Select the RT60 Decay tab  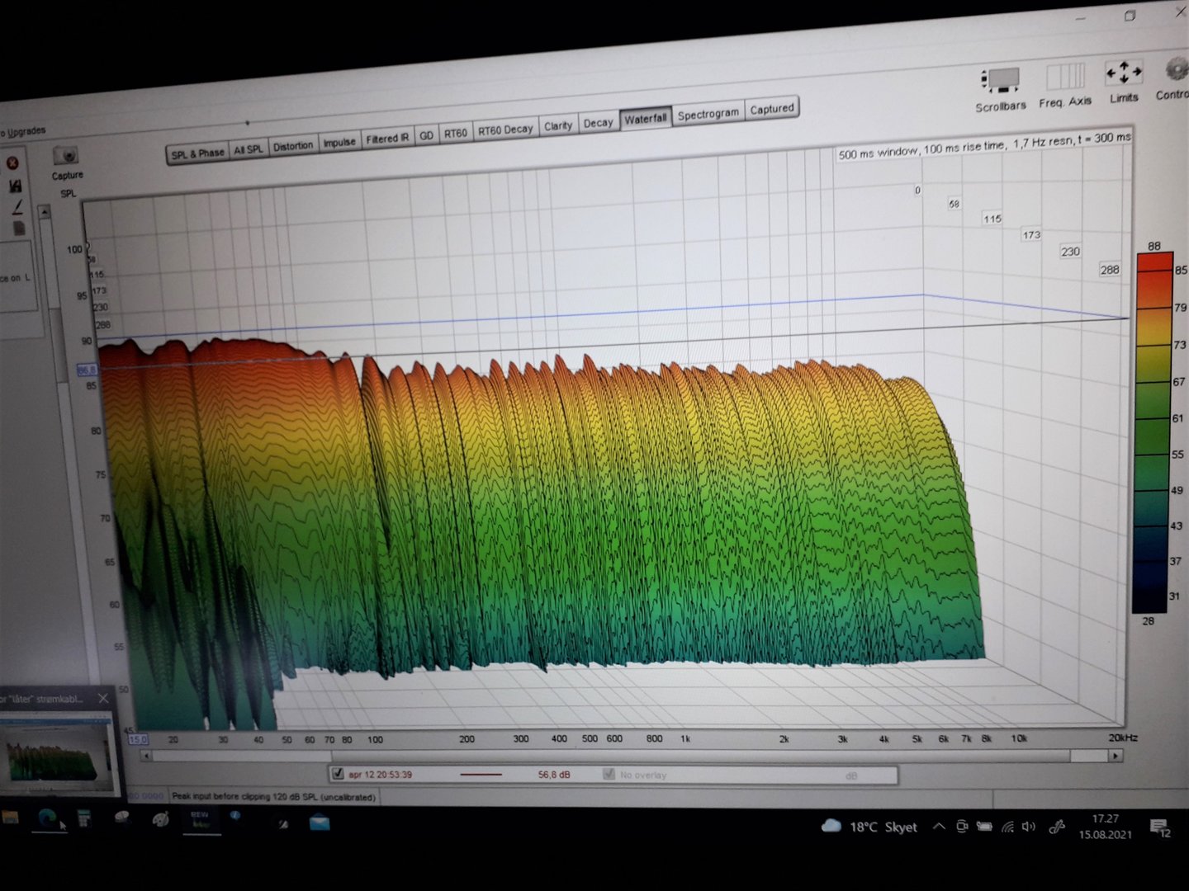pos(505,130)
